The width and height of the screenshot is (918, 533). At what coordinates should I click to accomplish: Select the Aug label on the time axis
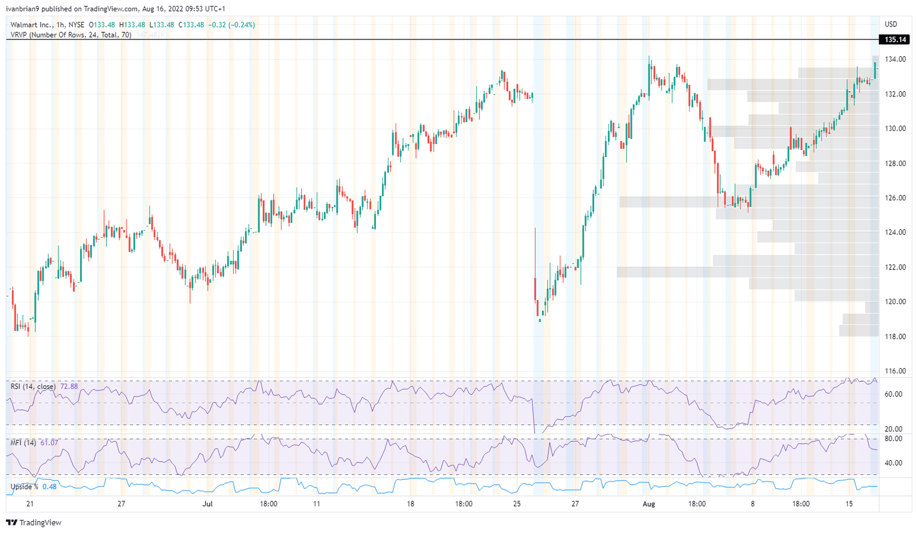pos(649,504)
